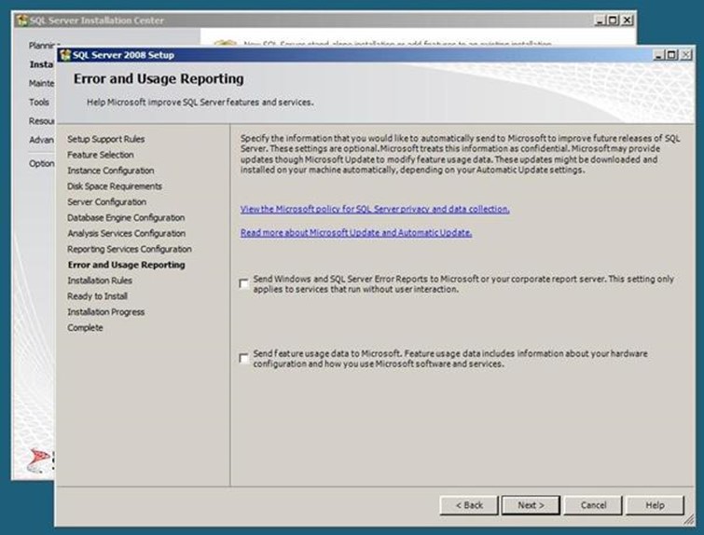Select the Ready to Install step

point(97,296)
